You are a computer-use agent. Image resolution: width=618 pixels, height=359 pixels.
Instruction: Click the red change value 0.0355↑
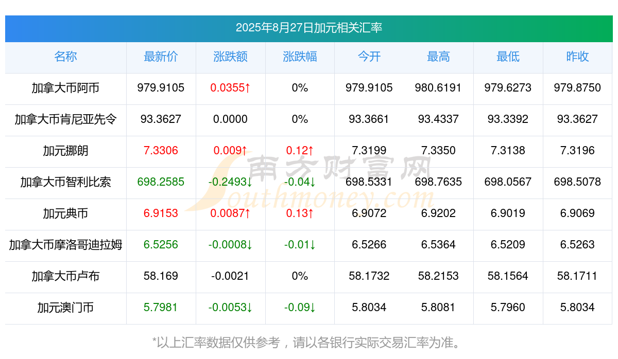[x=230, y=88]
